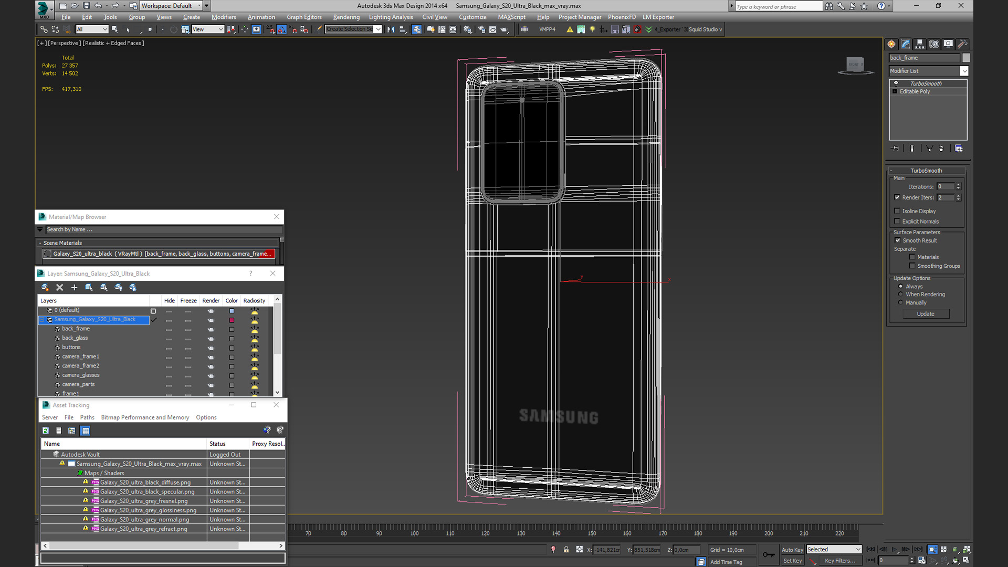Click the Pin Stack icon

[896, 149]
